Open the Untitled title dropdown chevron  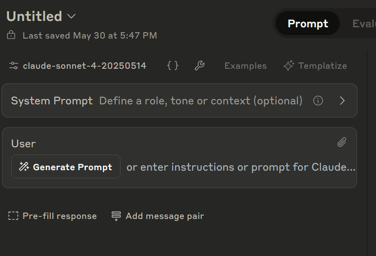click(x=71, y=16)
